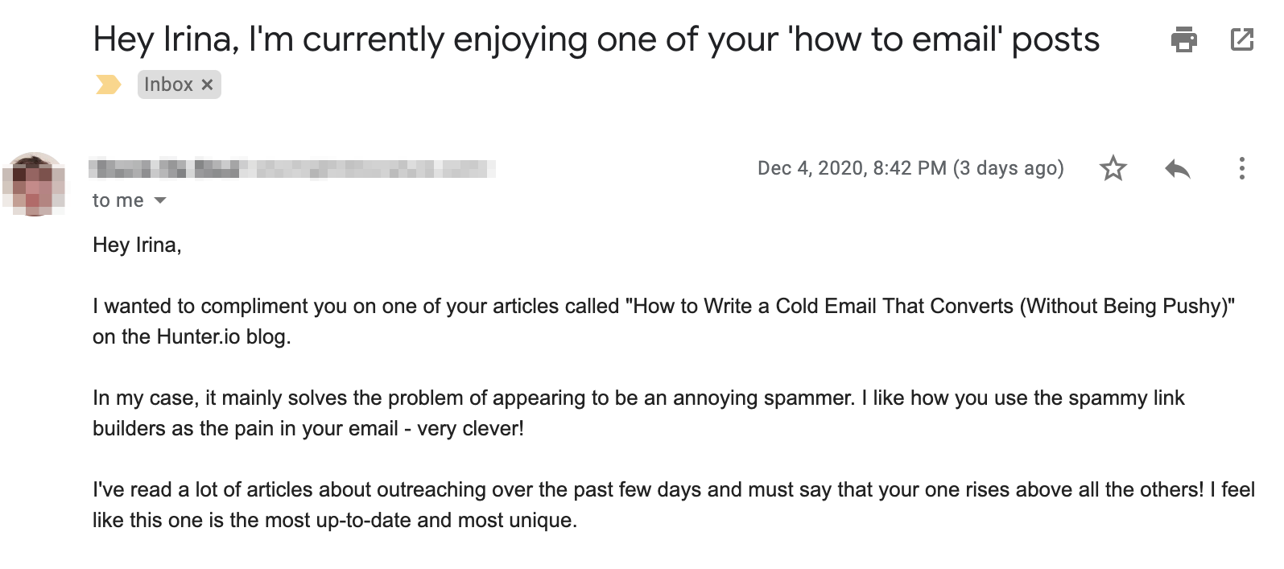This screenshot has height=569, width=1284.
Task: Open the three-dot More options menu
Action: coord(1241,168)
